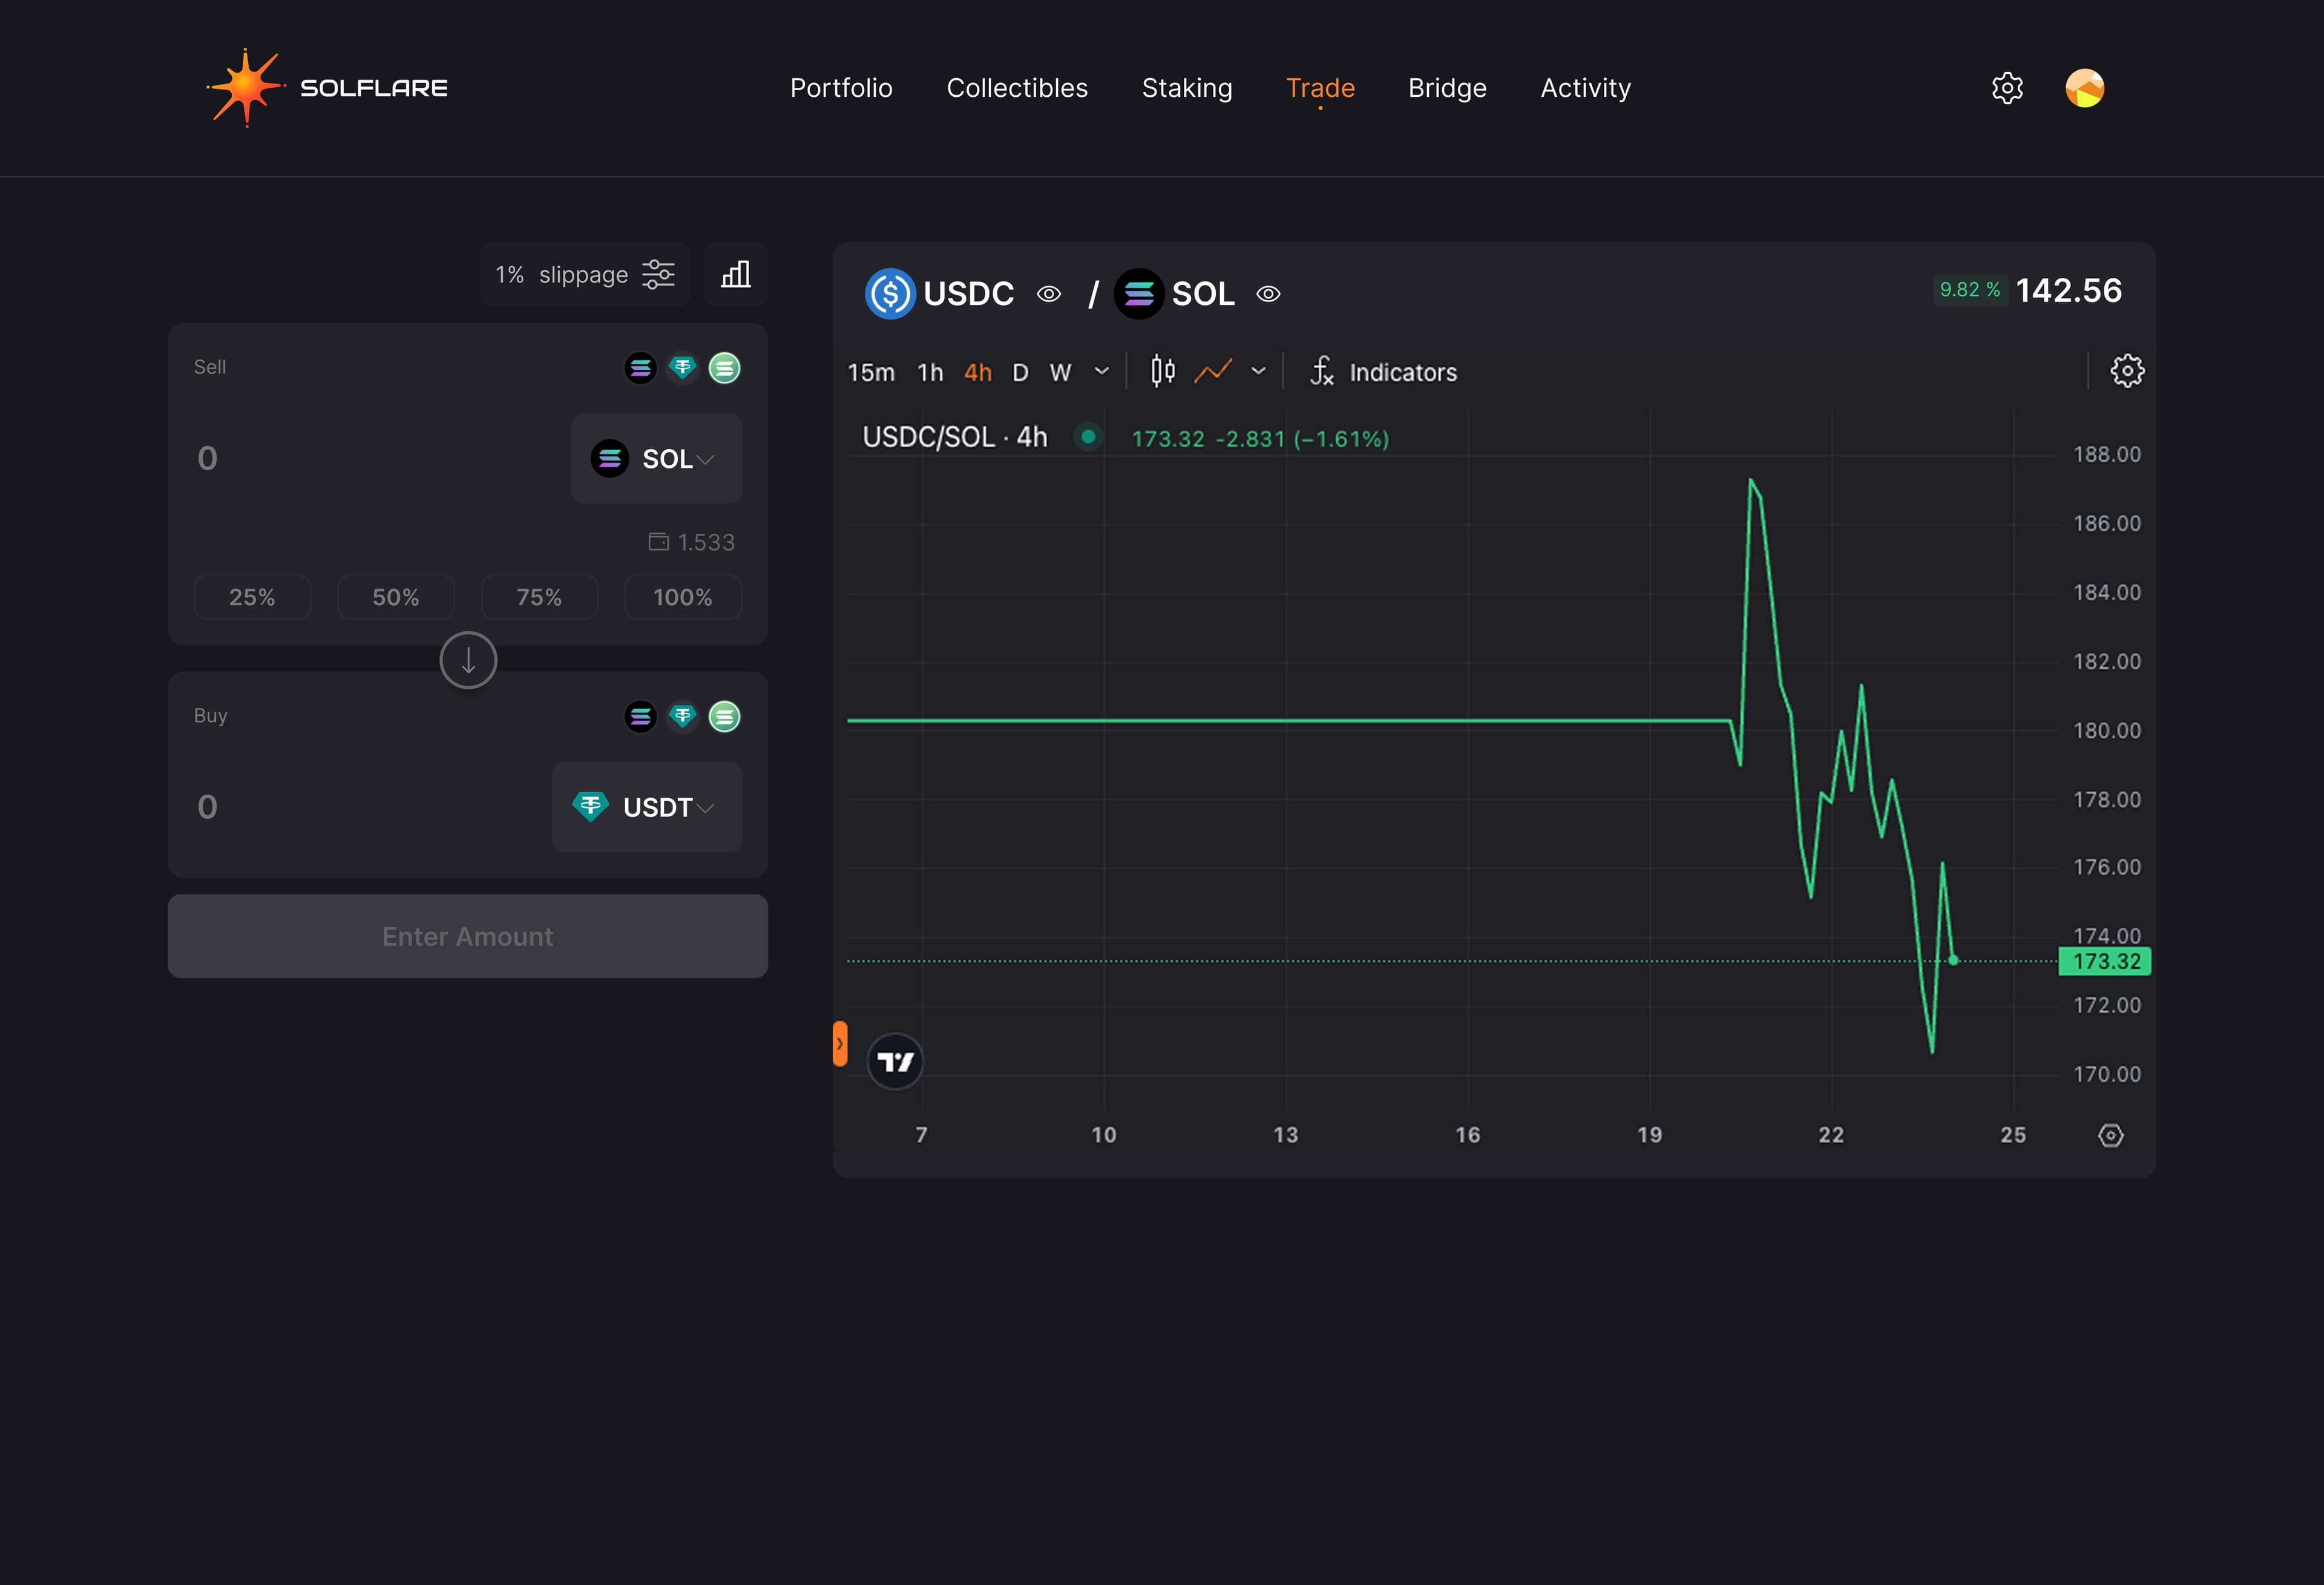Go to Staking tab
The width and height of the screenshot is (2324, 1585).
(1187, 88)
